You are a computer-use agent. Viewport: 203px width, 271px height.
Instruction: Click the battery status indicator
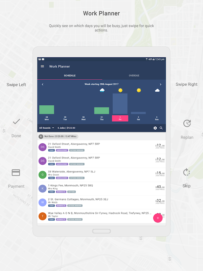point(154,59)
